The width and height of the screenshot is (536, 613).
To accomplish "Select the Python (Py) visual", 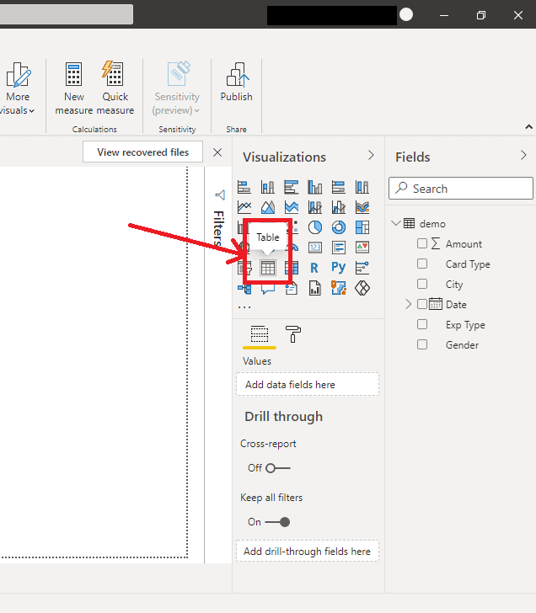I will pyautogui.click(x=339, y=268).
